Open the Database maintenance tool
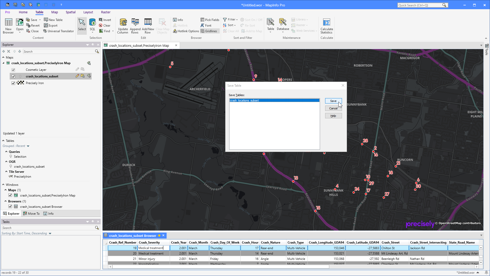The height and width of the screenshot is (276, 490). [x=283, y=25]
